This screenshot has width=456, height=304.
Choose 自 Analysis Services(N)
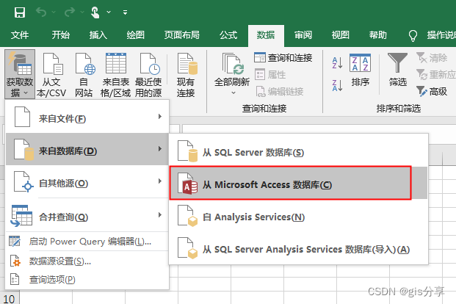click(x=298, y=216)
